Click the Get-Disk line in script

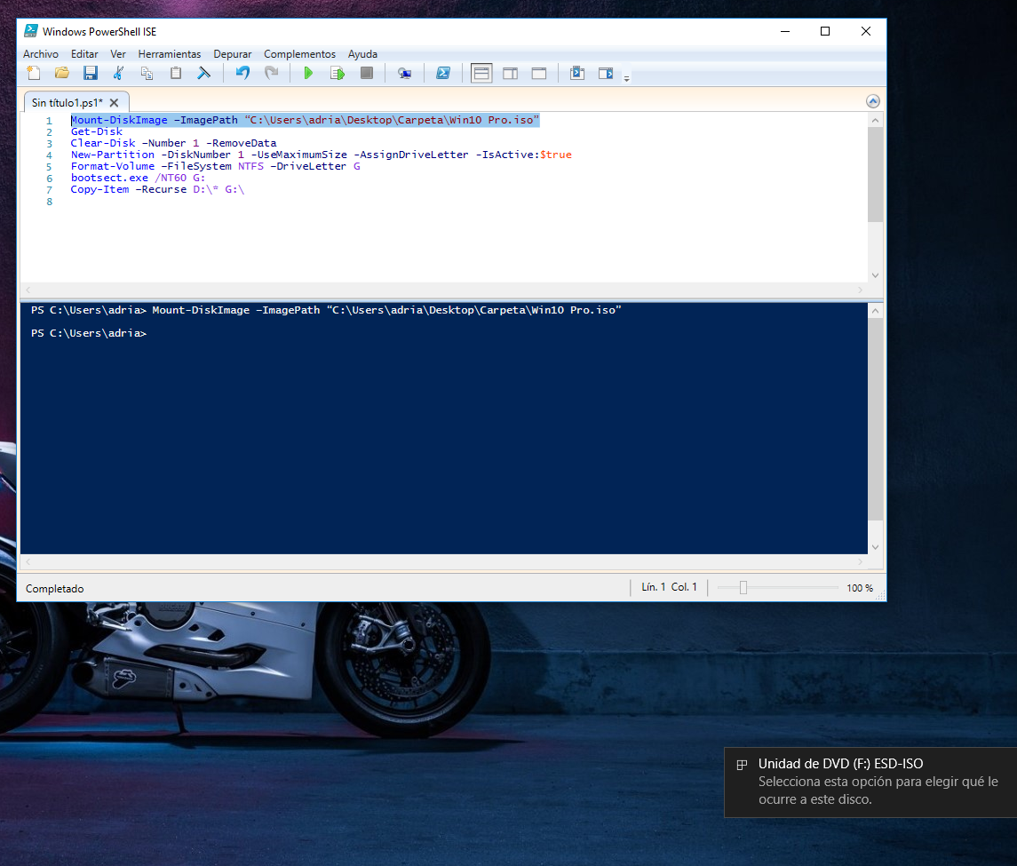click(x=97, y=131)
